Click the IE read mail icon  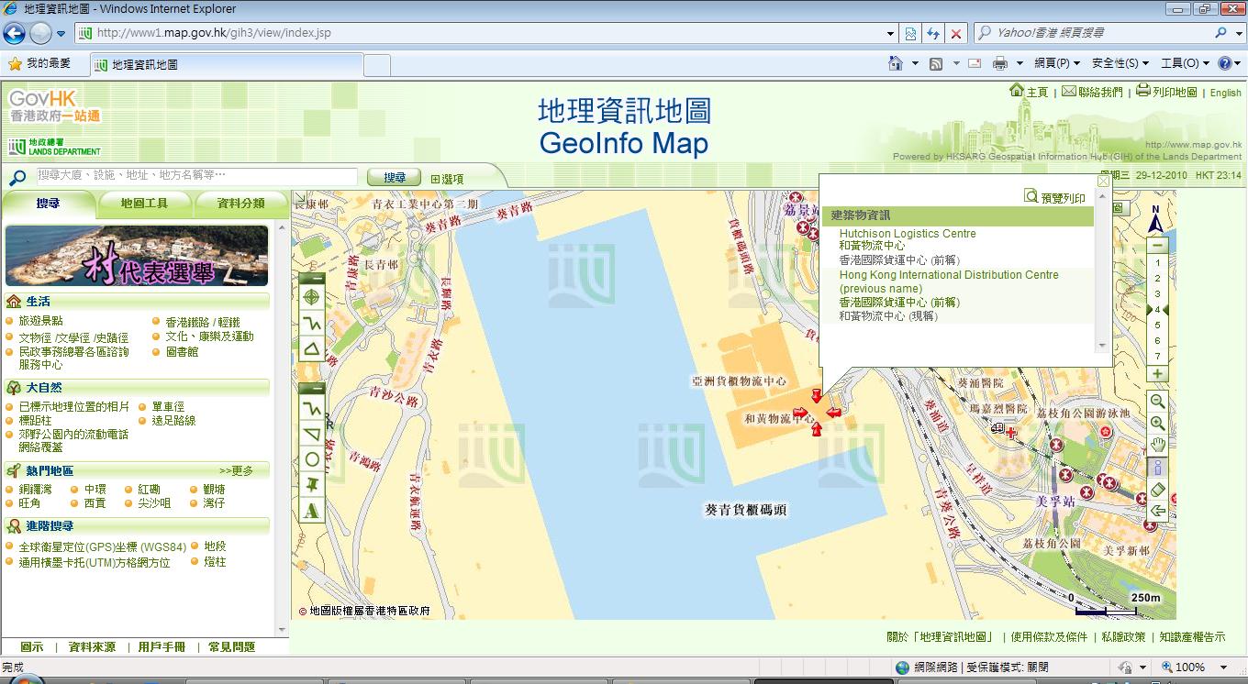975,63
